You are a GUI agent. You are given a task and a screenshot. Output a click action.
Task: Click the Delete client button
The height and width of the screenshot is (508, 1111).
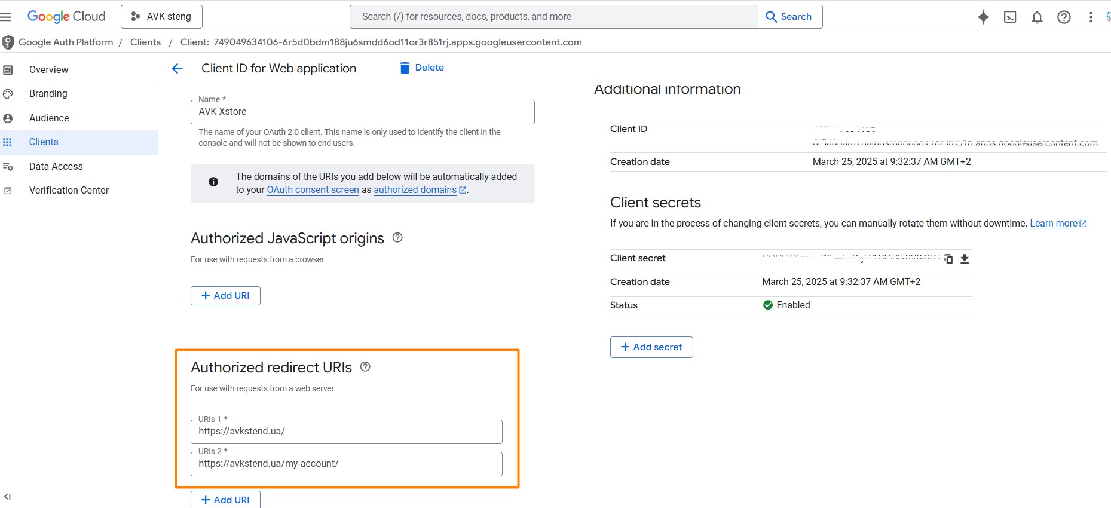click(422, 68)
